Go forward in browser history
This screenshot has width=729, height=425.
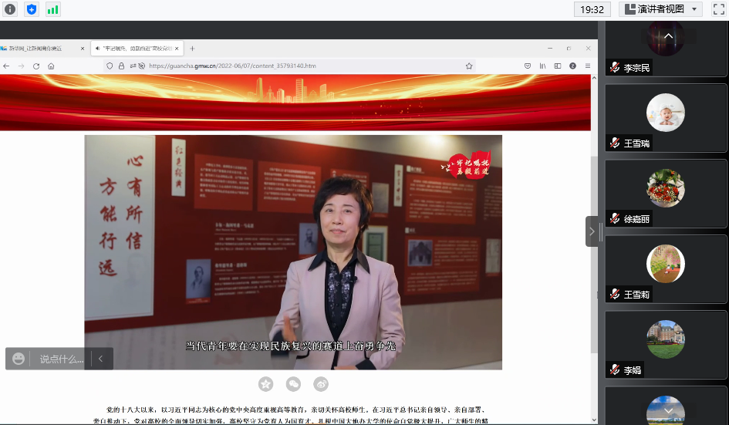[21, 66]
